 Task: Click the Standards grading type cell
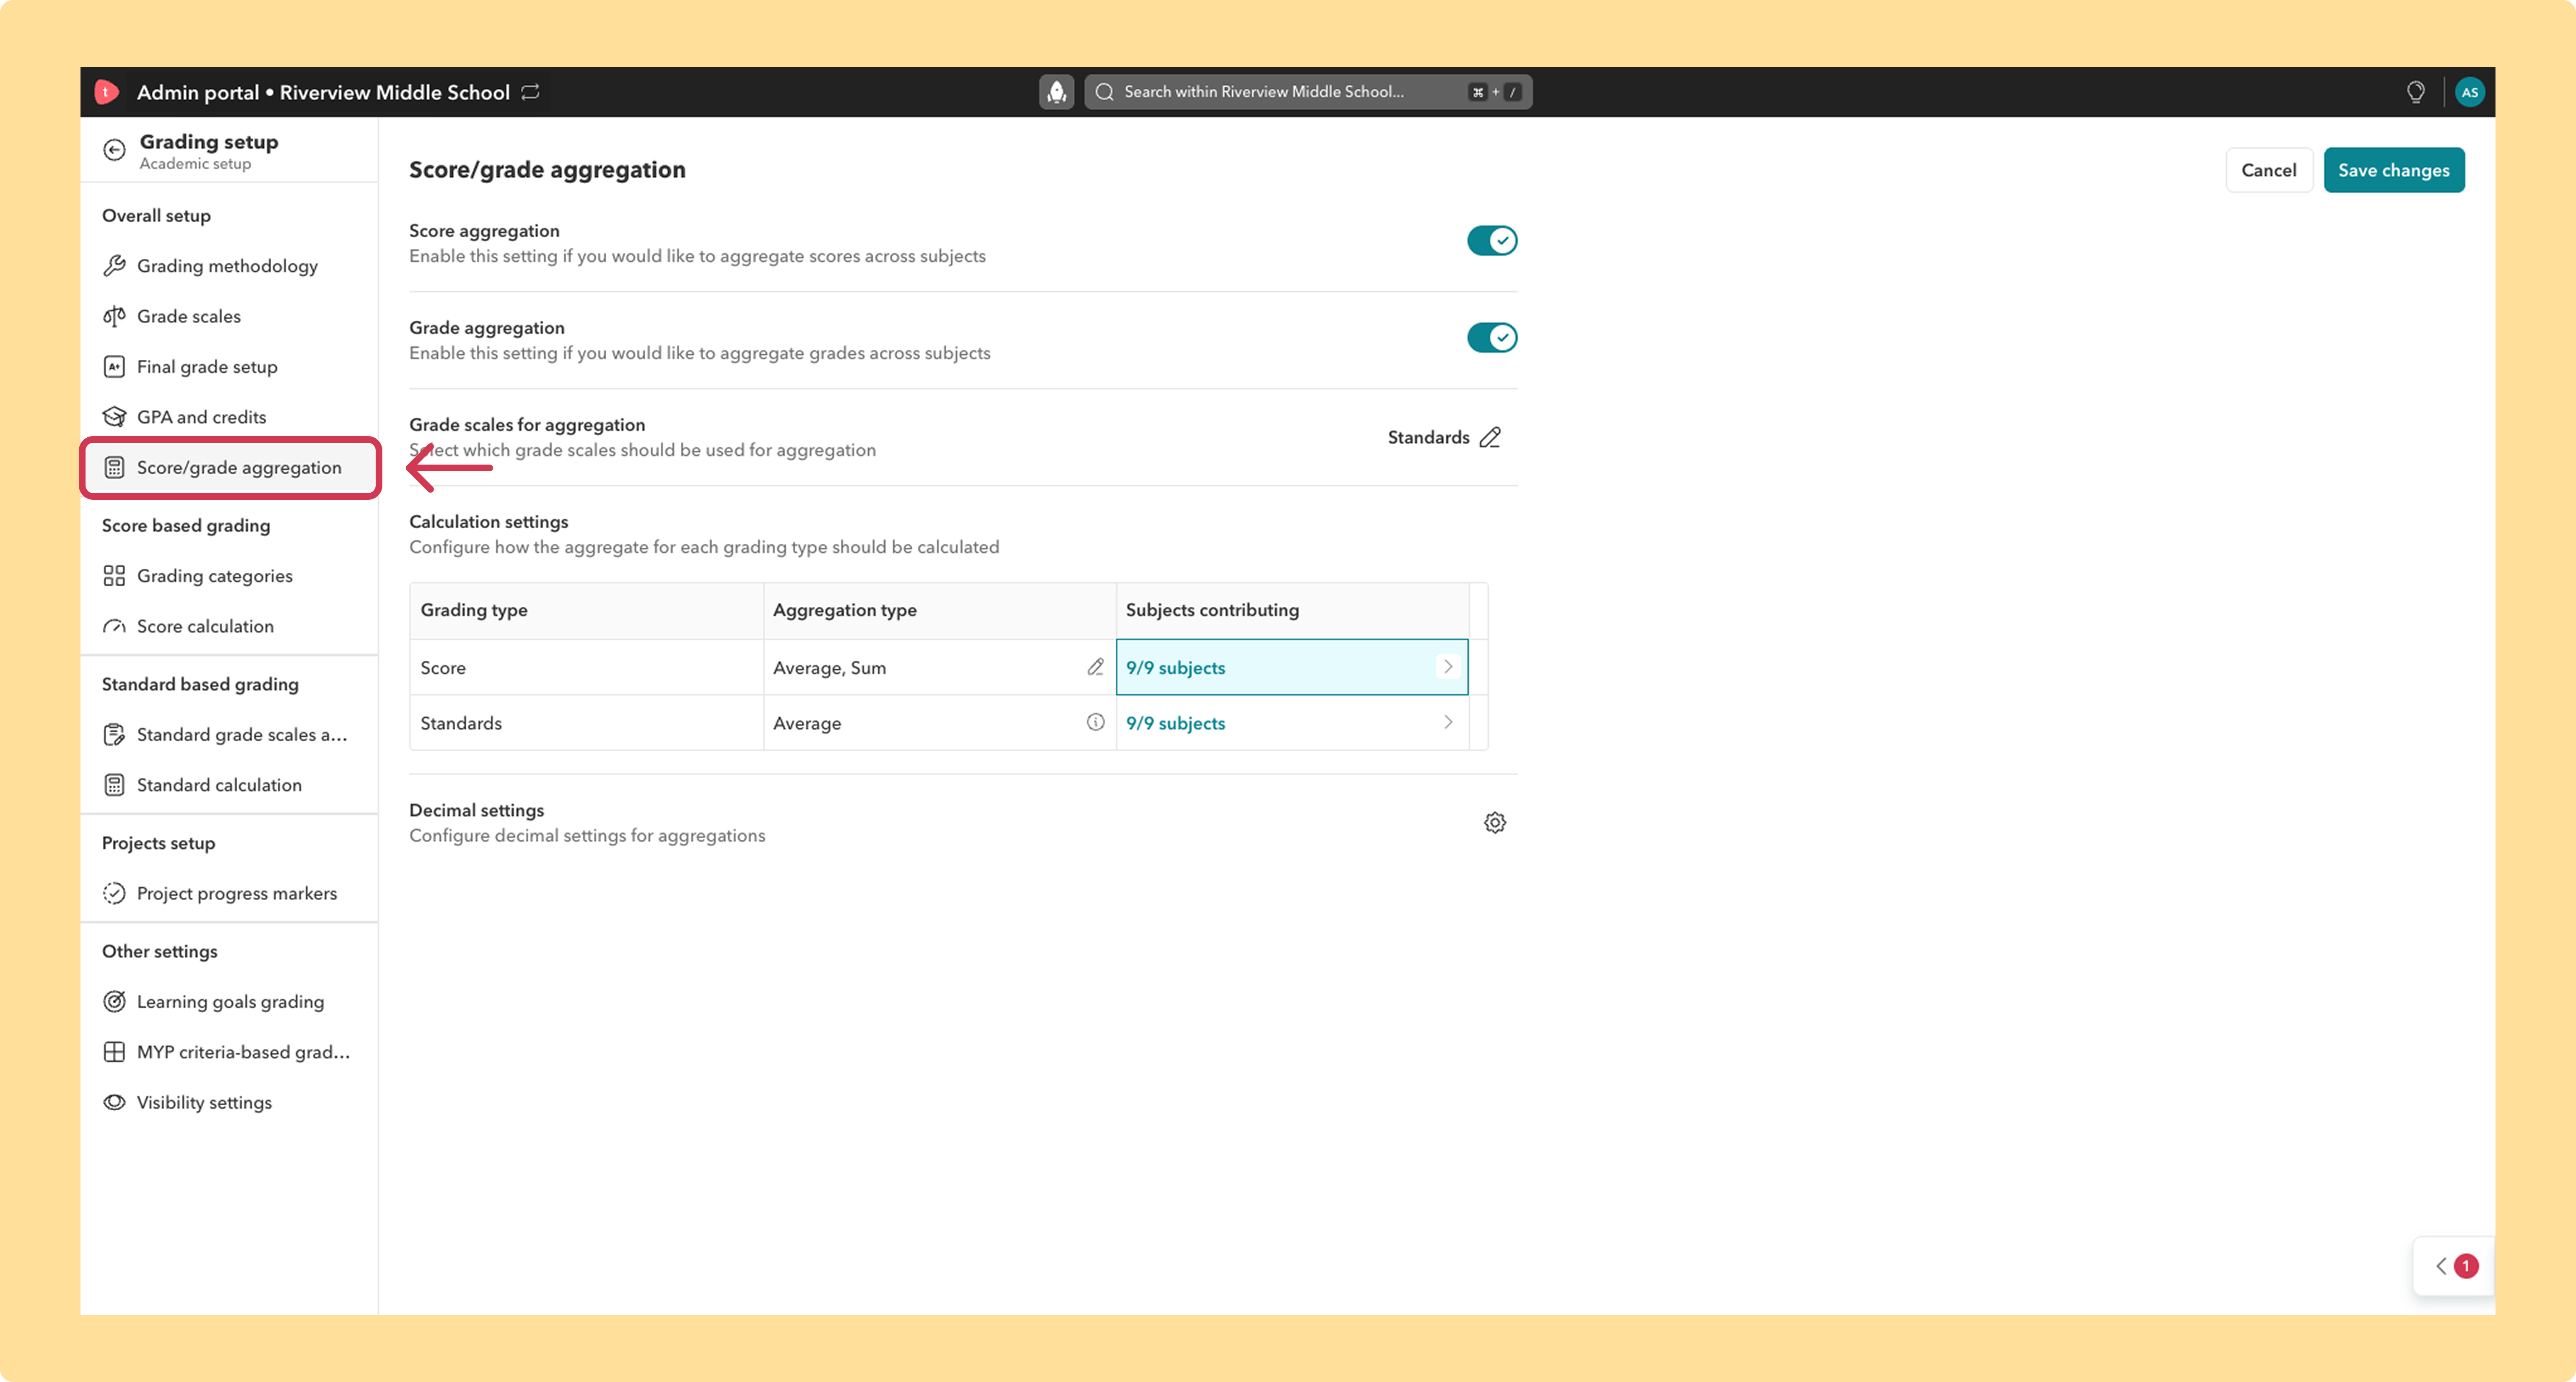pyautogui.click(x=586, y=723)
